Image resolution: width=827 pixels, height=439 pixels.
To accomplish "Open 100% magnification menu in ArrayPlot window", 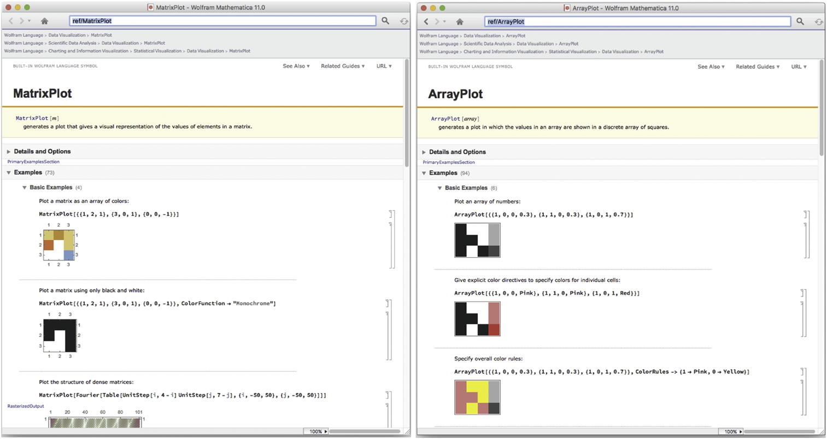I will (x=731, y=431).
